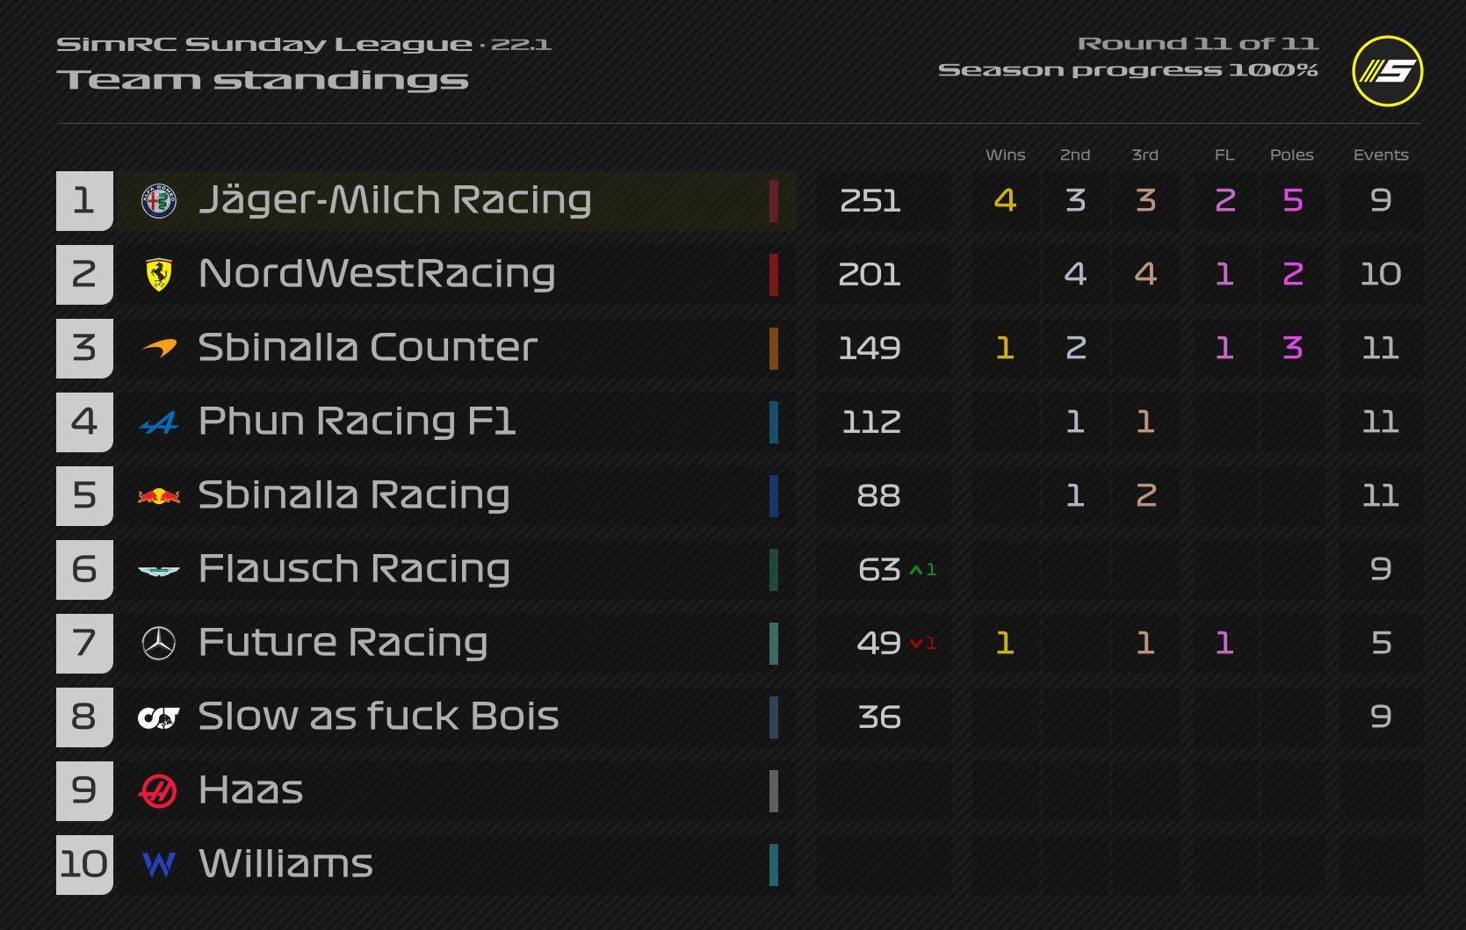The image size is (1466, 930).
Task: Click the AlphaTauri logo in row eight
Action: click(x=159, y=717)
